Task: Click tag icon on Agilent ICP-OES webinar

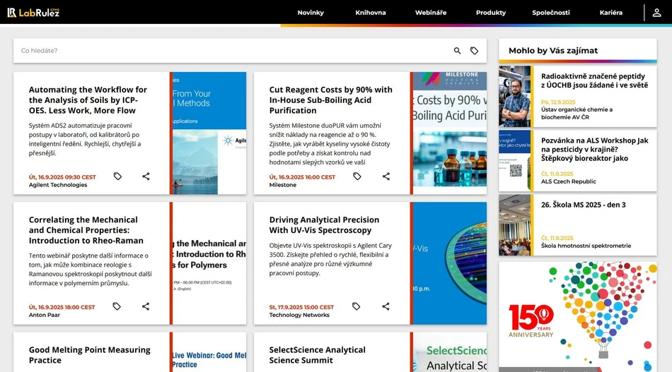Action: [117, 176]
